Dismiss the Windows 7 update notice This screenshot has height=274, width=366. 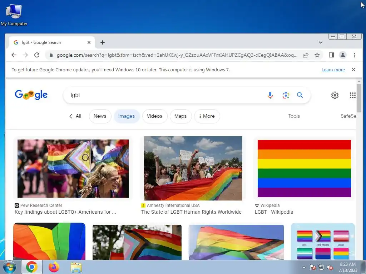coord(353,70)
